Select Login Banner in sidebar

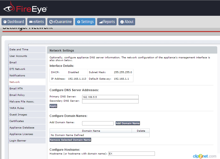coord(27,141)
